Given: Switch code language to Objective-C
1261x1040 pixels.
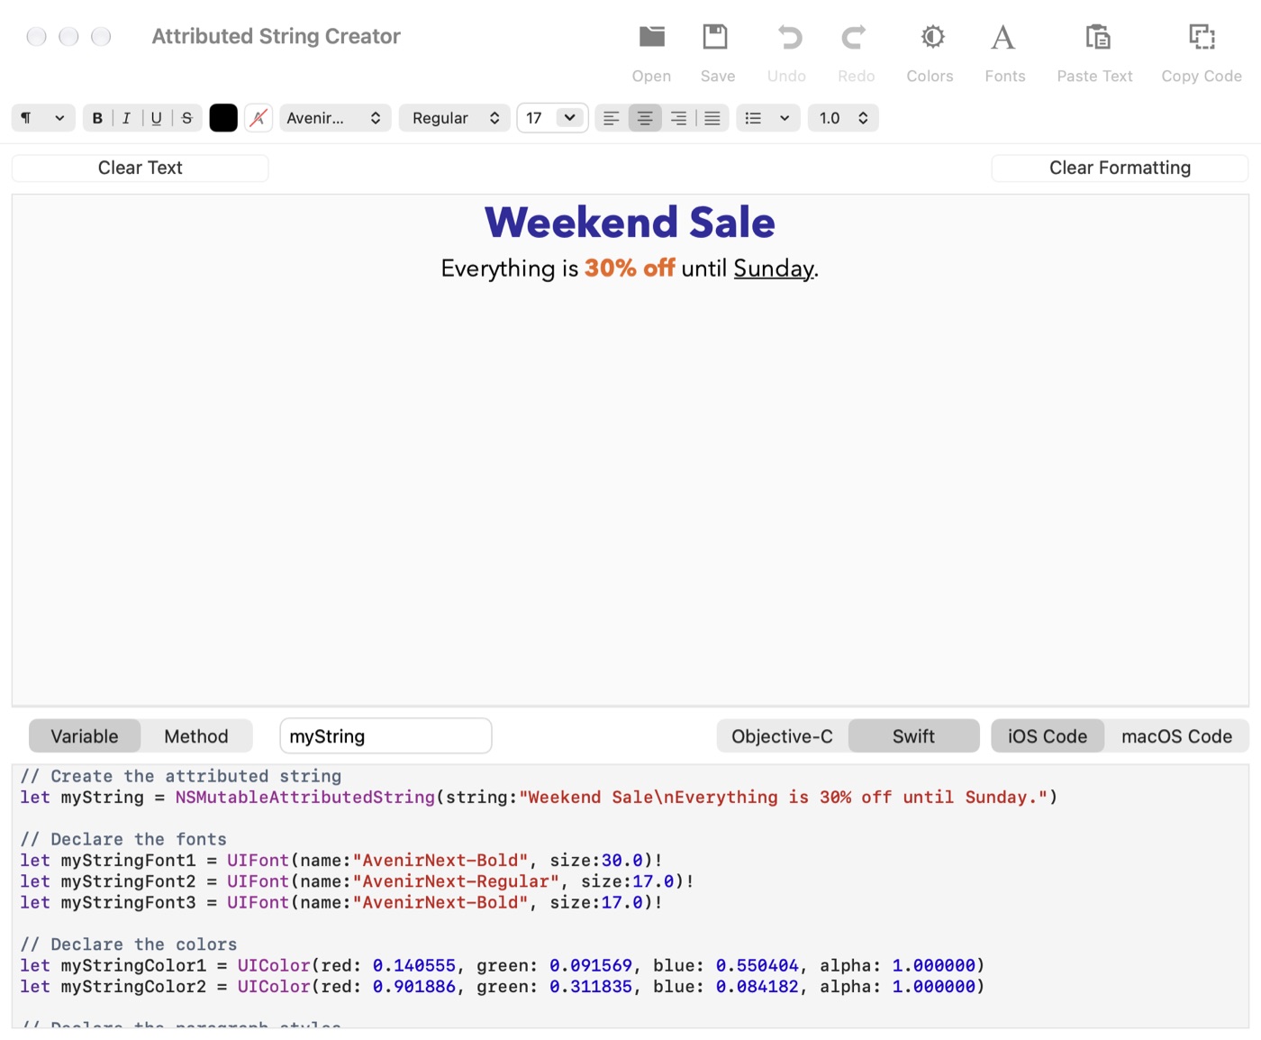Looking at the screenshot, I should (x=782, y=736).
